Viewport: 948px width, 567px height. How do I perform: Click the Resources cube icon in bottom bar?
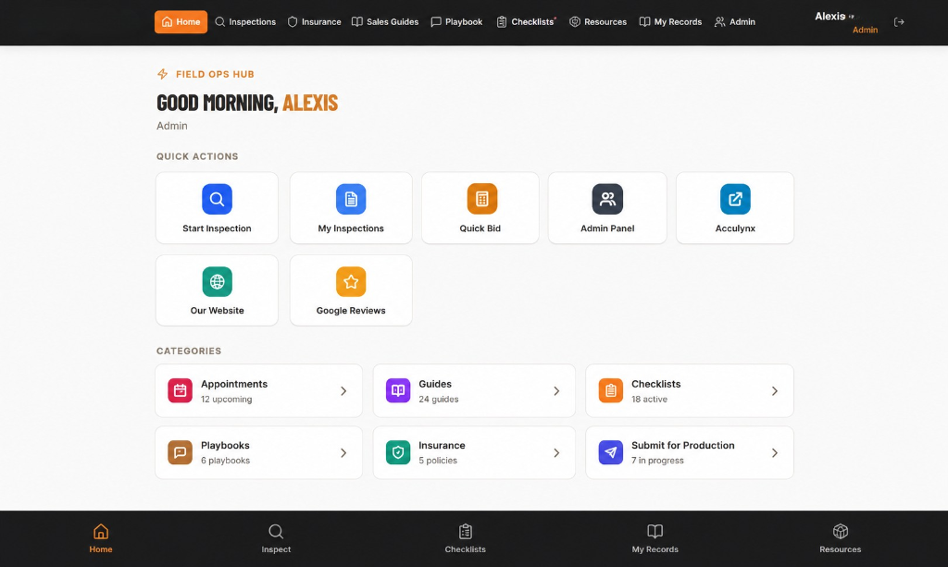[x=841, y=531]
